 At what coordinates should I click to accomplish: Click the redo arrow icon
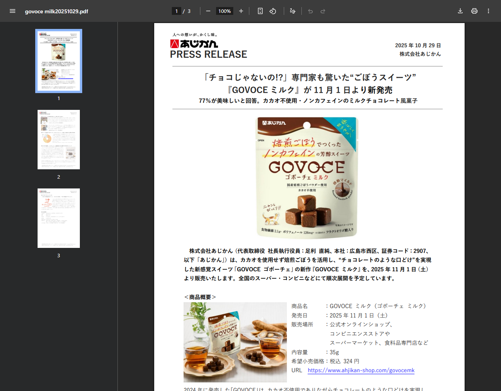coord(323,11)
